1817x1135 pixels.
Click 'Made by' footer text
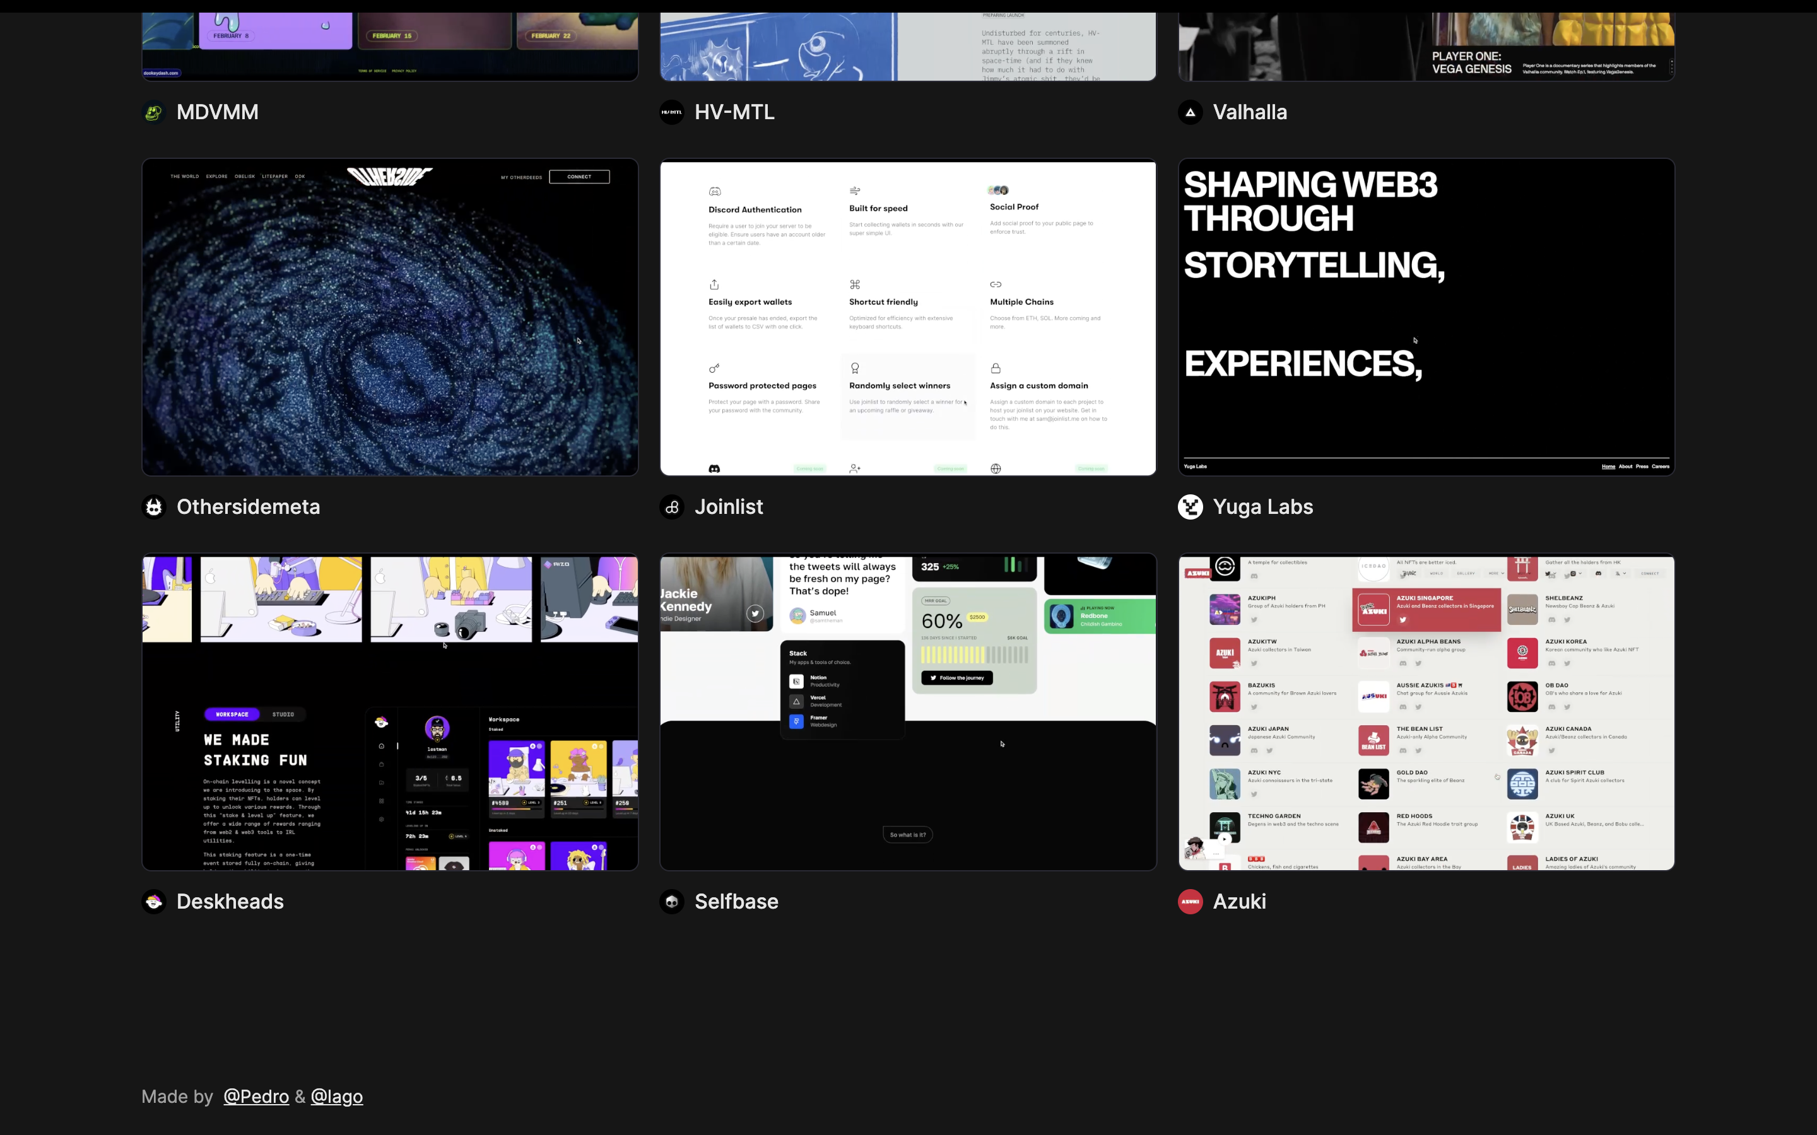(177, 1097)
